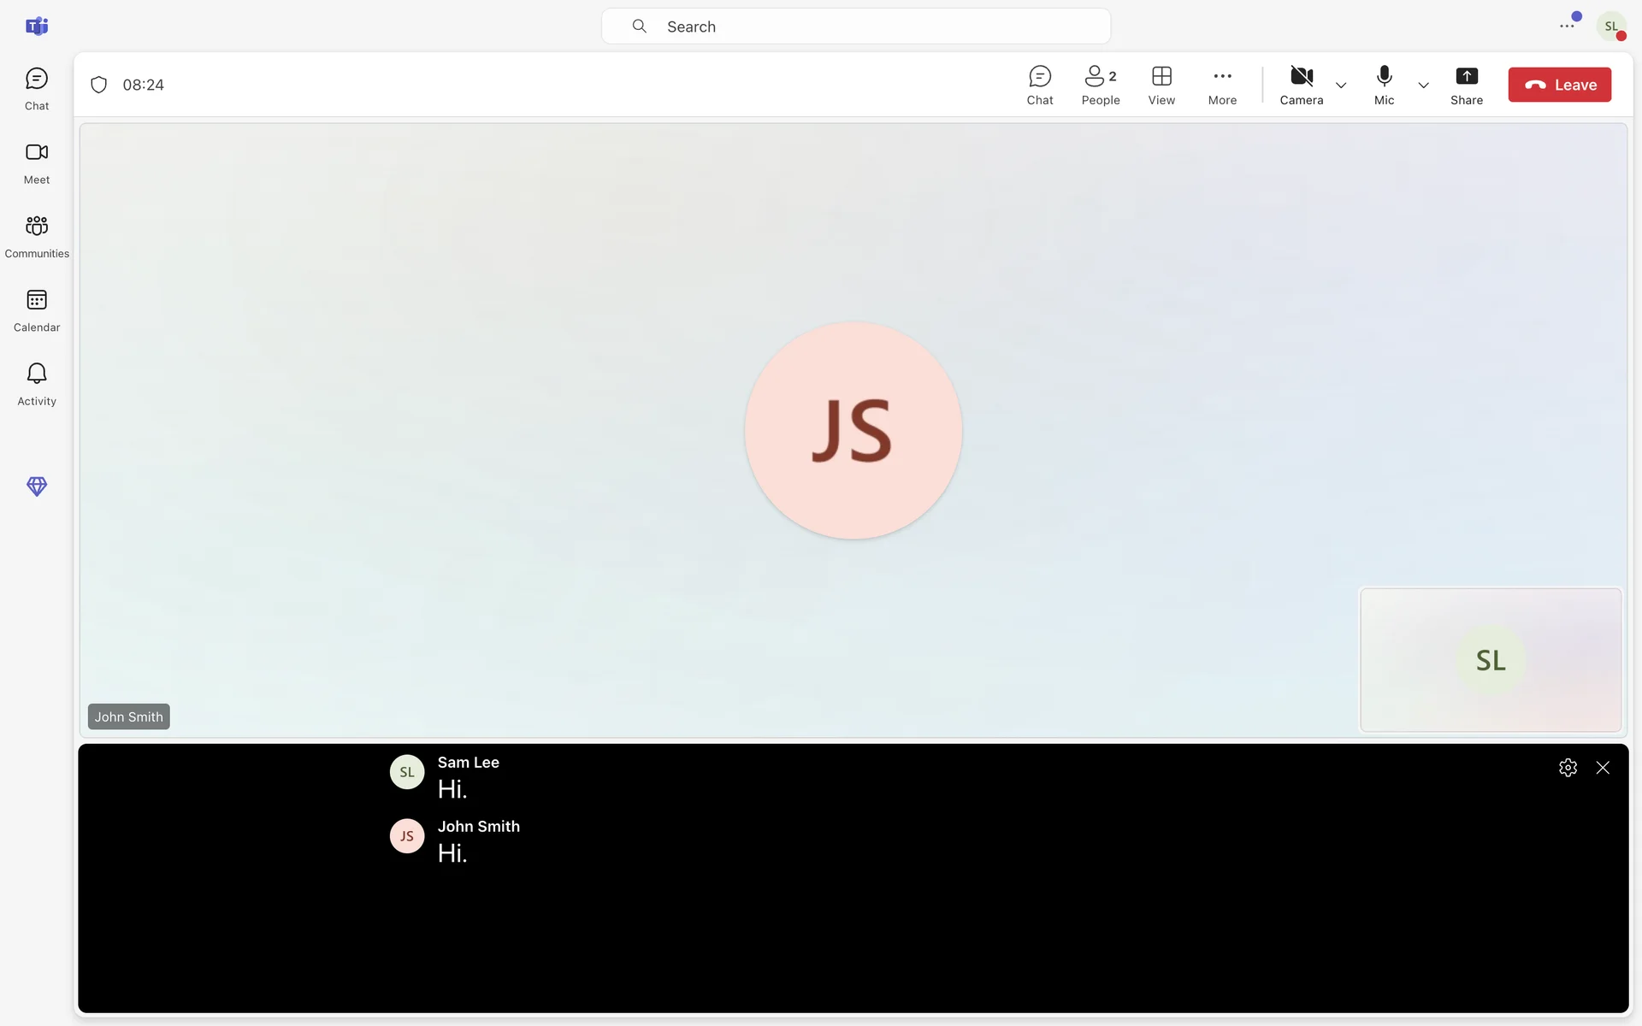Open the View layout options
1642x1026 pixels.
click(x=1161, y=85)
